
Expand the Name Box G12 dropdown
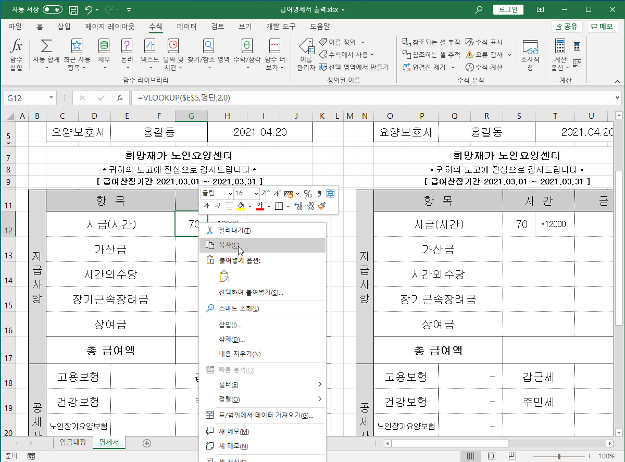coord(51,97)
